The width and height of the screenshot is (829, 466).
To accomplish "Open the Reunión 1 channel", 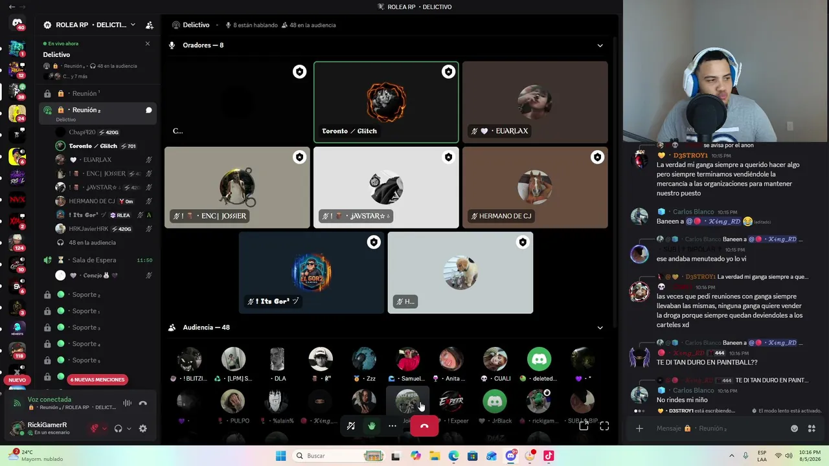I will (x=97, y=94).
